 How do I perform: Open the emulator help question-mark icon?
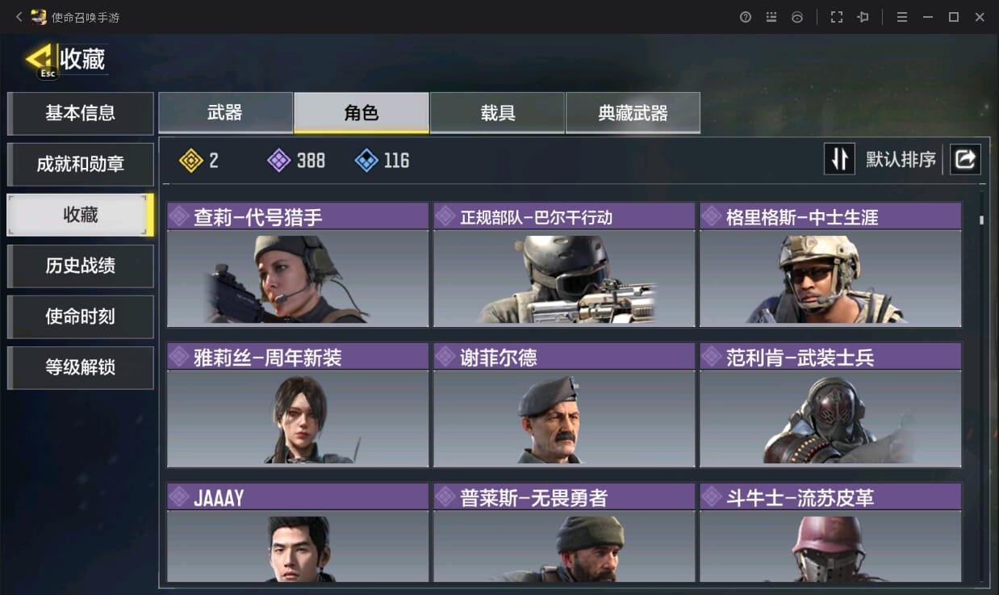[x=746, y=17]
